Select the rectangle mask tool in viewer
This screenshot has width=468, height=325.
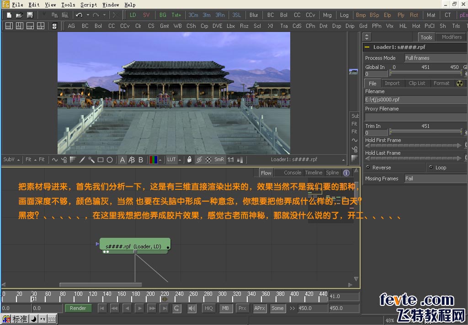tap(101, 160)
